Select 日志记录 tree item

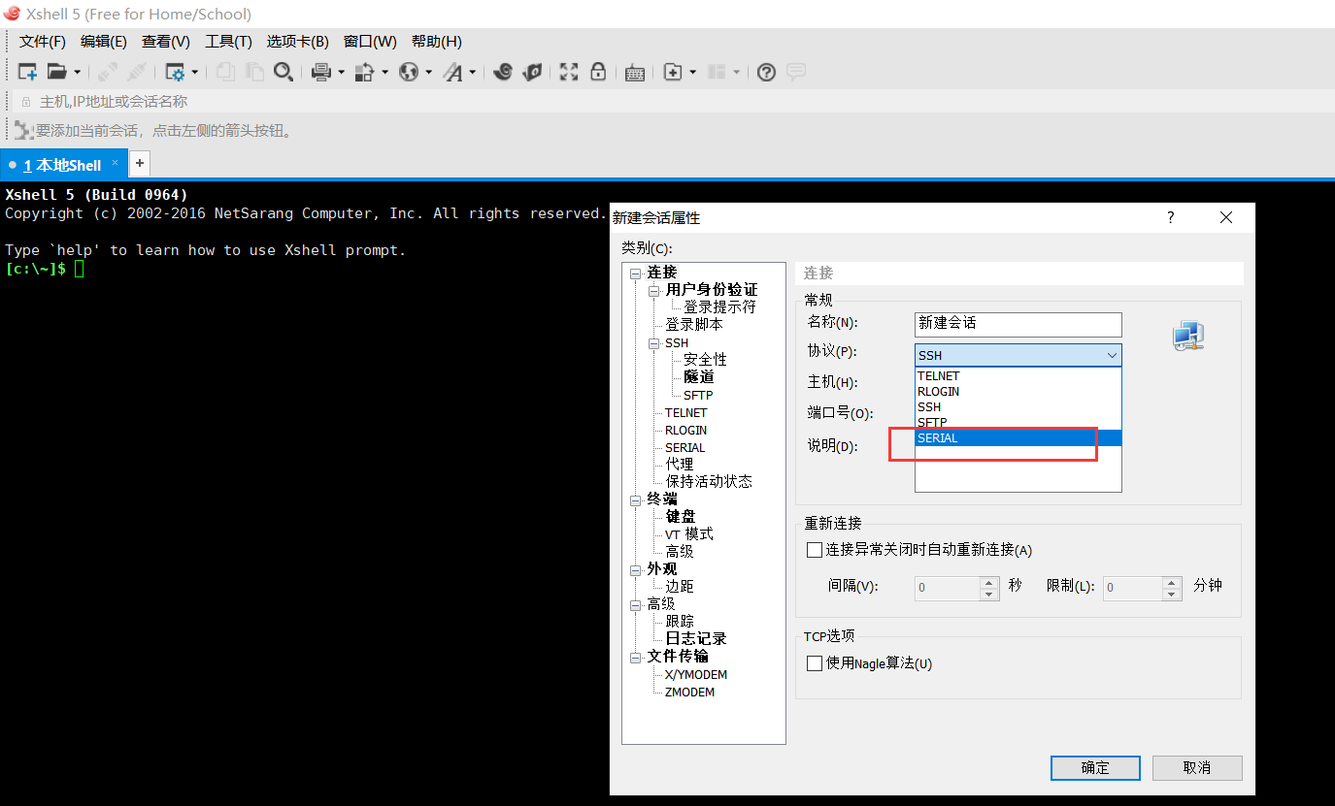(696, 639)
